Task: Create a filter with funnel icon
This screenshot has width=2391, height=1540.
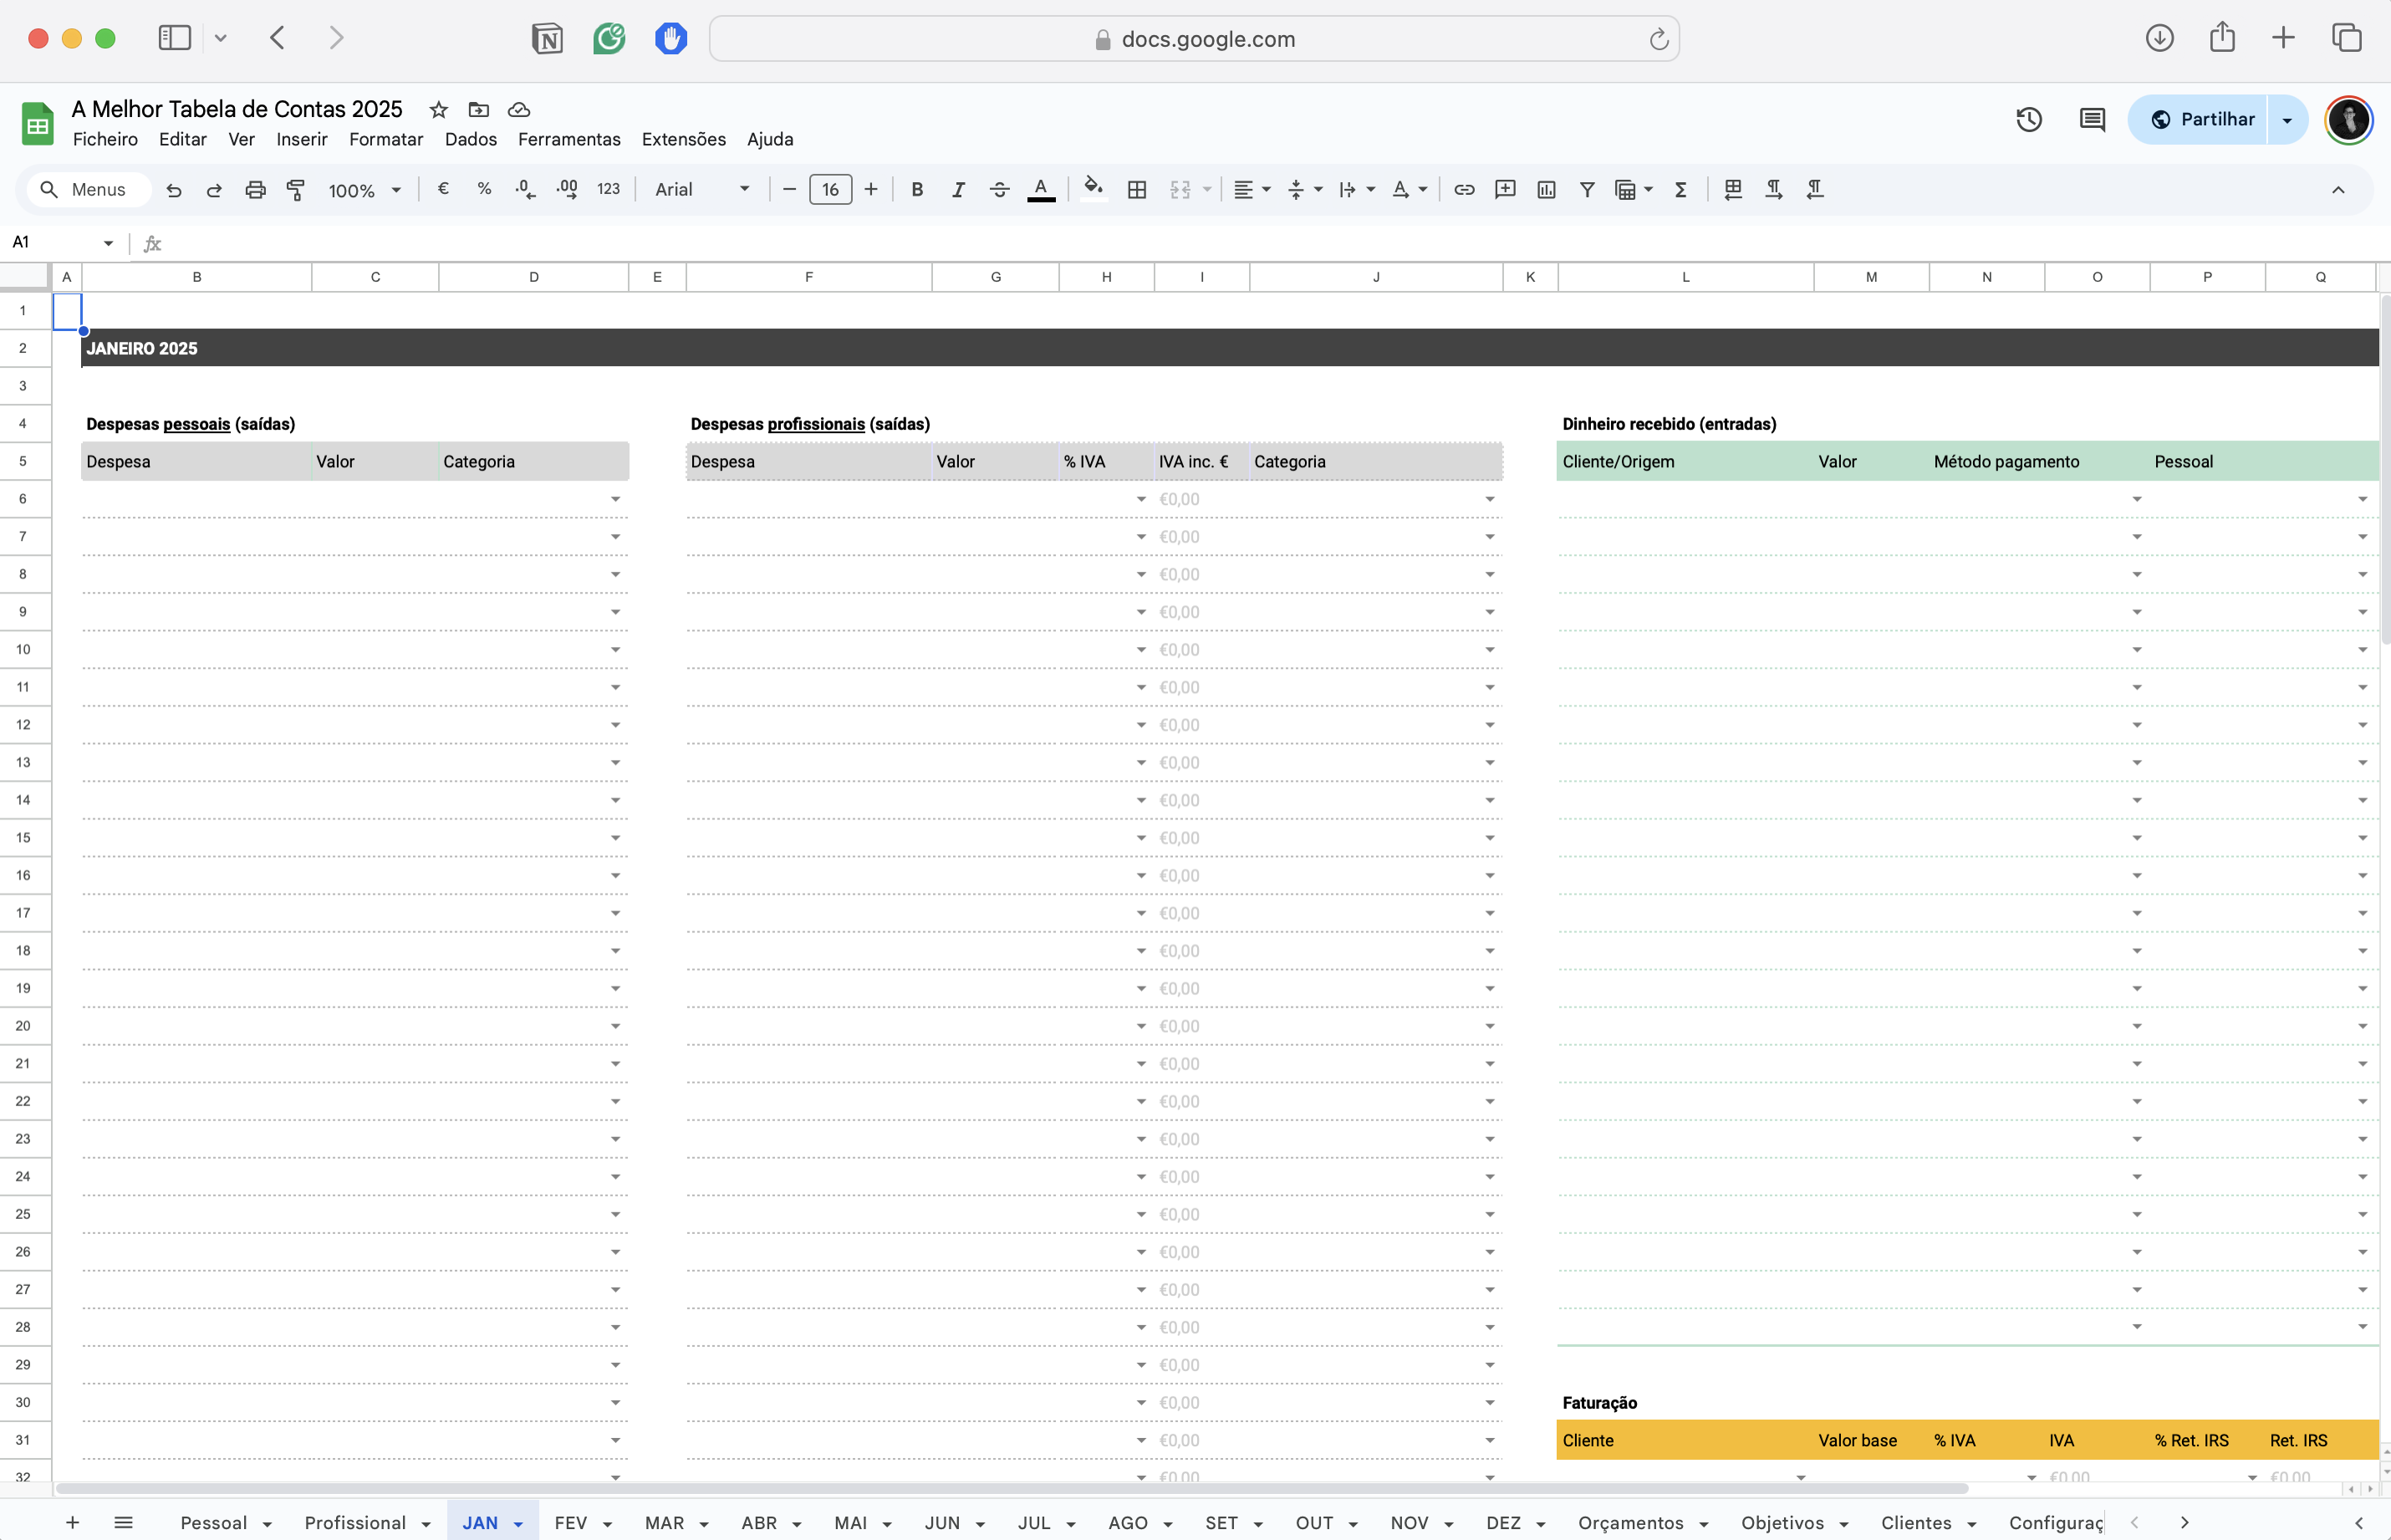Action: (1587, 190)
